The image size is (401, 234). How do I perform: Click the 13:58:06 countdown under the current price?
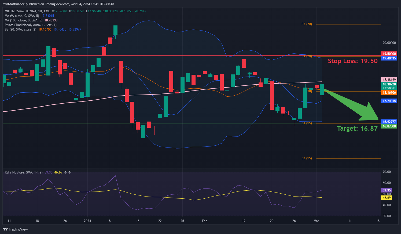point(389,88)
